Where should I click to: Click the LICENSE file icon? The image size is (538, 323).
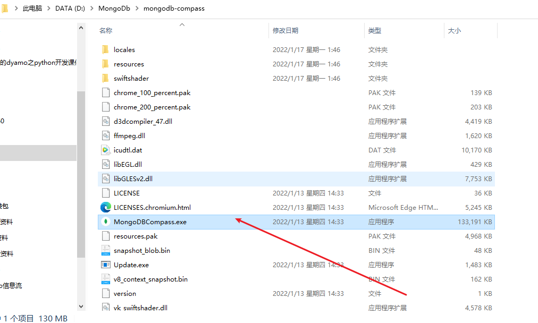point(106,193)
